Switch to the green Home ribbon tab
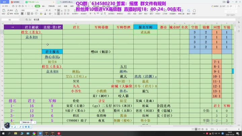Image resolution: width=242 pixels, height=136 pixels. click(x=37, y=6)
